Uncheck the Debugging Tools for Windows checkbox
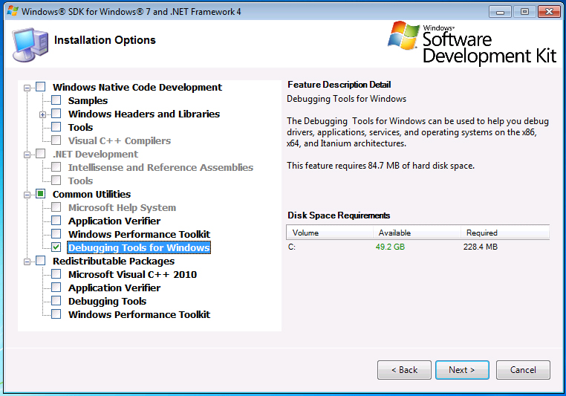566x396 pixels. point(56,247)
